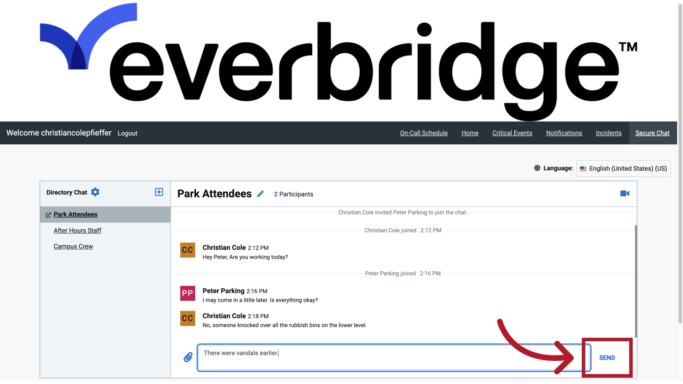Switch to Incidents

[609, 133]
